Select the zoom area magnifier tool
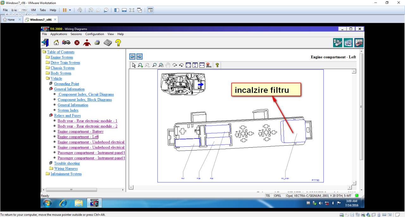This screenshot has width=405, height=217. click(161, 65)
